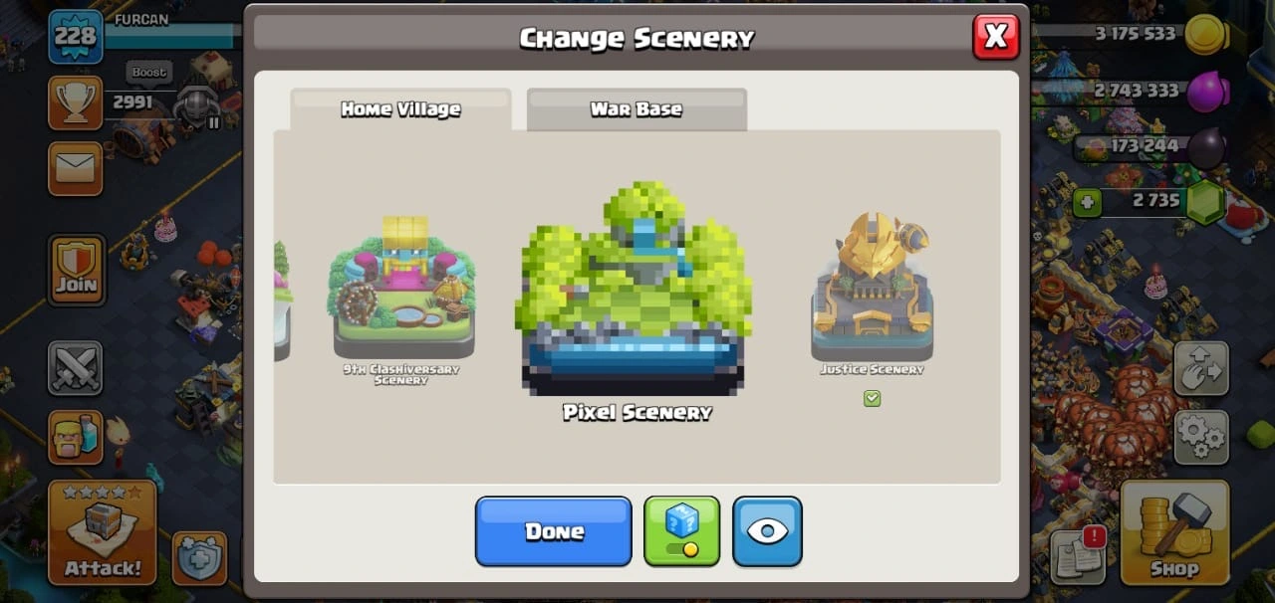Open the clan Join shield icon
1275x603 pixels.
76,270
